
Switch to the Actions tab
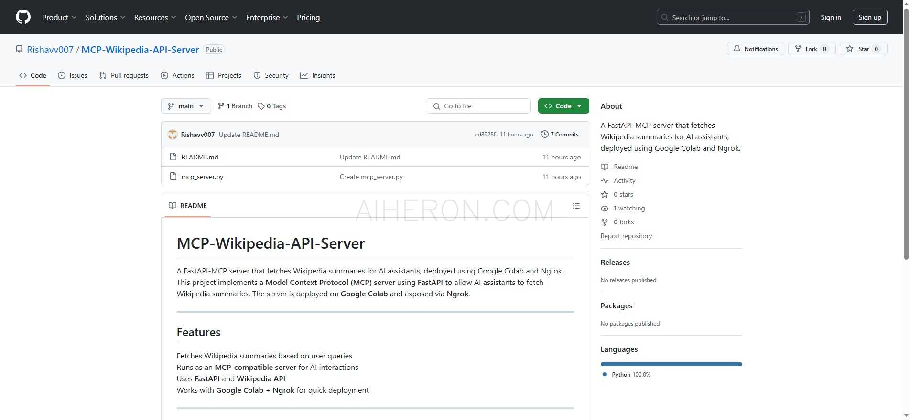pos(177,75)
